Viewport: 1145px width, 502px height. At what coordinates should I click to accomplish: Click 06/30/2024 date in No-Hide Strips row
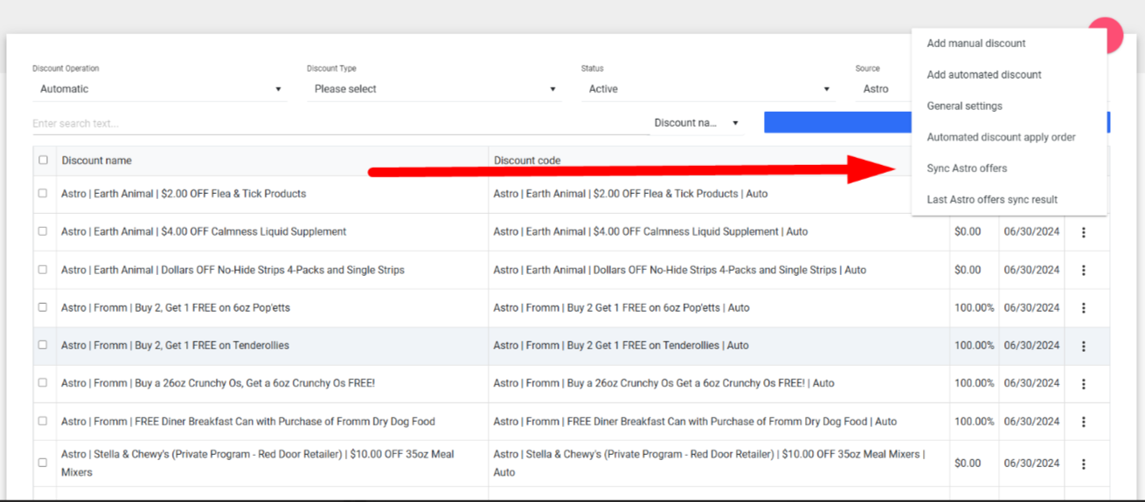[1030, 270]
